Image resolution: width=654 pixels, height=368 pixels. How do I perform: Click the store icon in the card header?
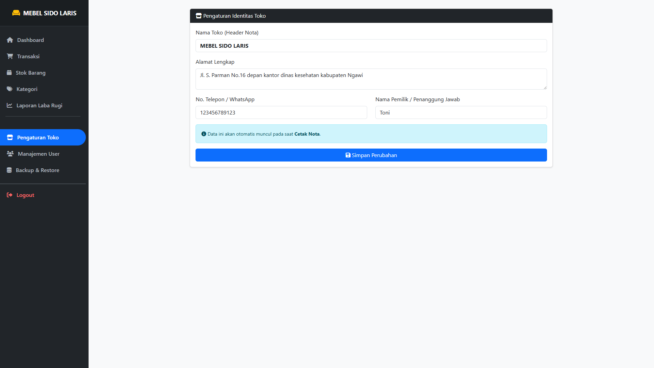click(199, 16)
